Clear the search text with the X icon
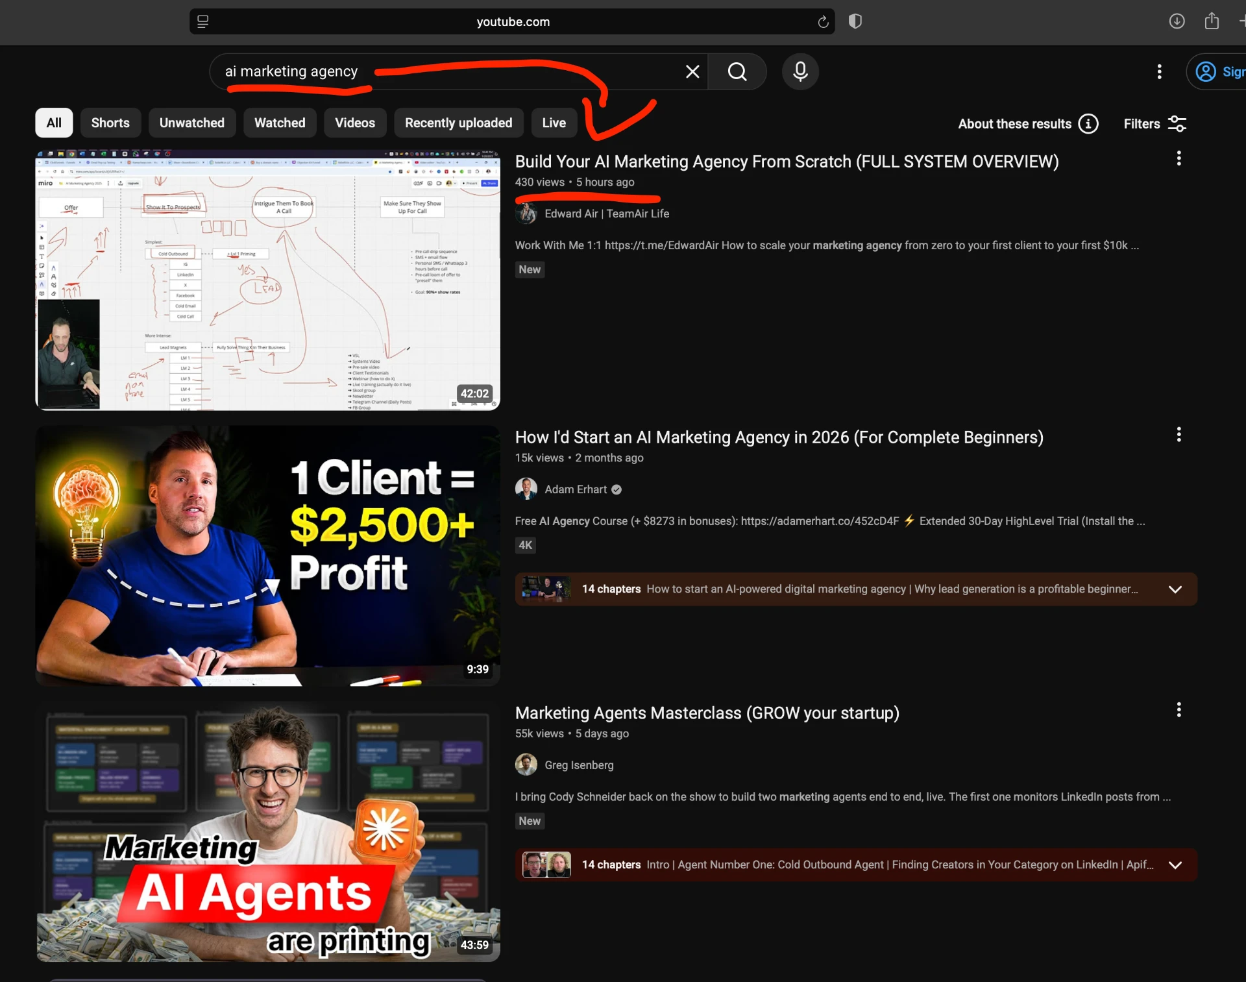Screen dimensions: 1246x982 [692, 71]
